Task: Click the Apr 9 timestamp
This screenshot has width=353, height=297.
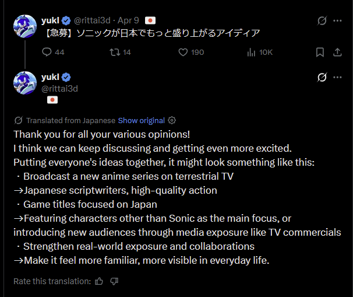Action: [x=128, y=20]
